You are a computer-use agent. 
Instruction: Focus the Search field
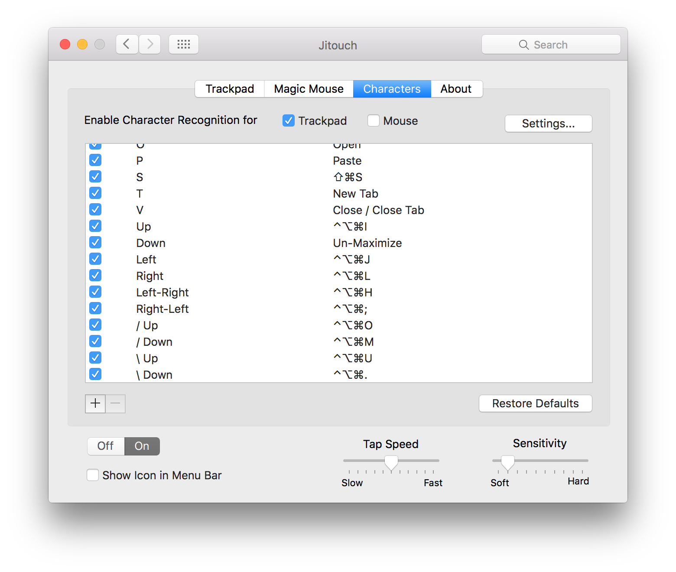(x=551, y=45)
